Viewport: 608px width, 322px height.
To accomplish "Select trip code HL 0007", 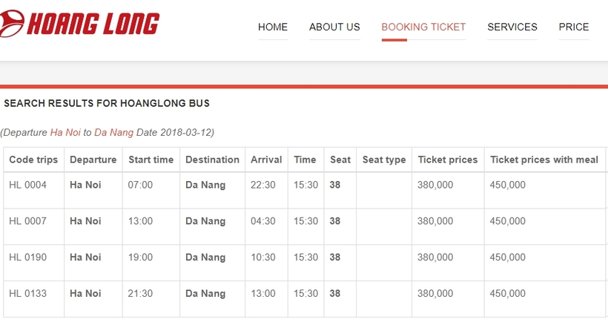I will click(28, 221).
